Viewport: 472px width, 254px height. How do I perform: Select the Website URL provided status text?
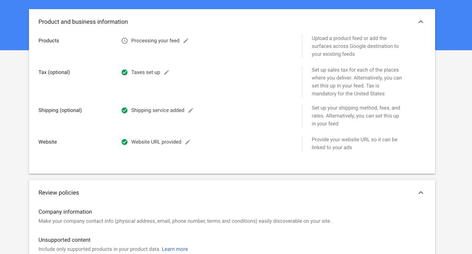coord(156,142)
